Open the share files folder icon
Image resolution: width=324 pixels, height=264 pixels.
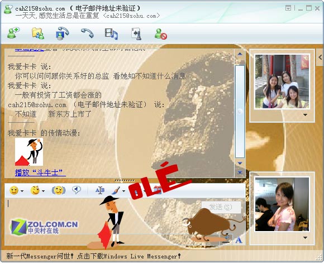click(38, 33)
